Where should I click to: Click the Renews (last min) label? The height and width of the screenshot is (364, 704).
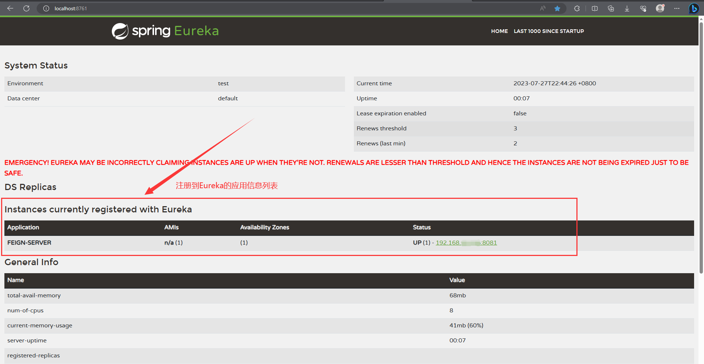point(381,144)
